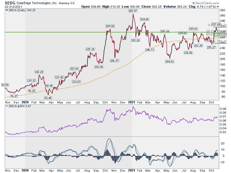
Task: Click the 142.20 price label
Action: 39,72
